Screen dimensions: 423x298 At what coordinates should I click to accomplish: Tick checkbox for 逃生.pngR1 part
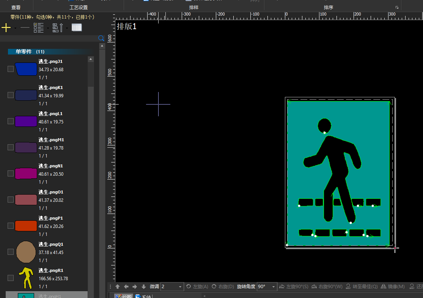coord(11,278)
